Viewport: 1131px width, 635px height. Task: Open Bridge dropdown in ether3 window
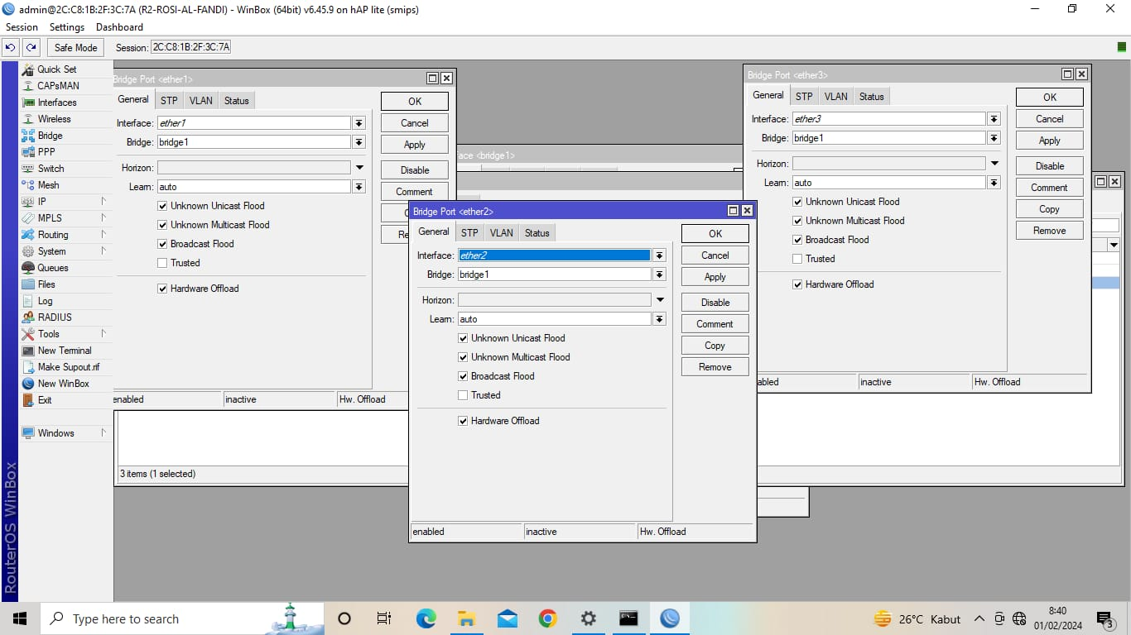click(x=994, y=138)
